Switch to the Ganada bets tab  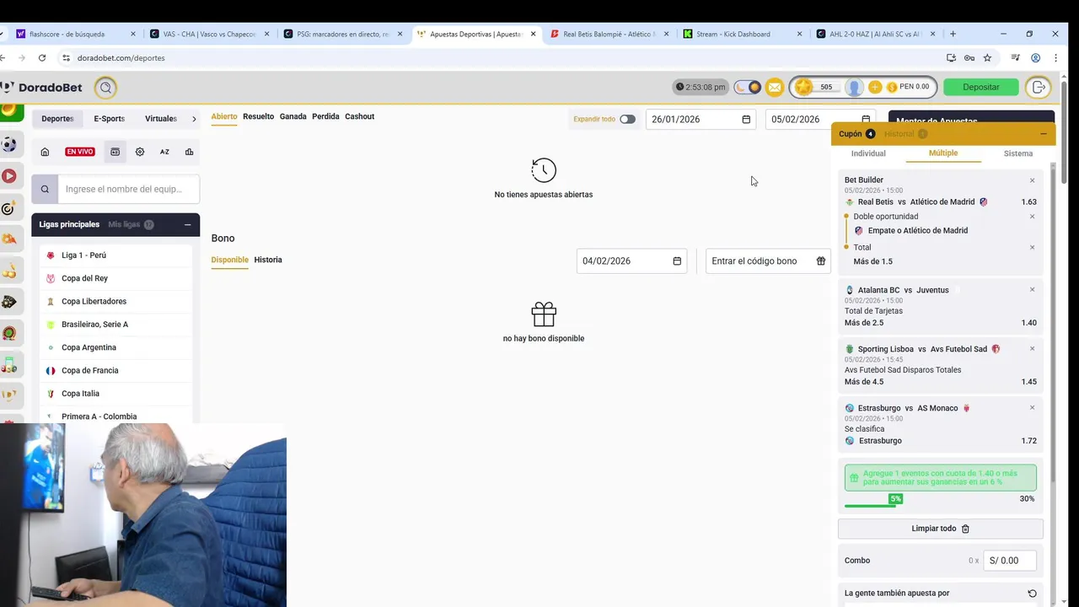tap(293, 116)
